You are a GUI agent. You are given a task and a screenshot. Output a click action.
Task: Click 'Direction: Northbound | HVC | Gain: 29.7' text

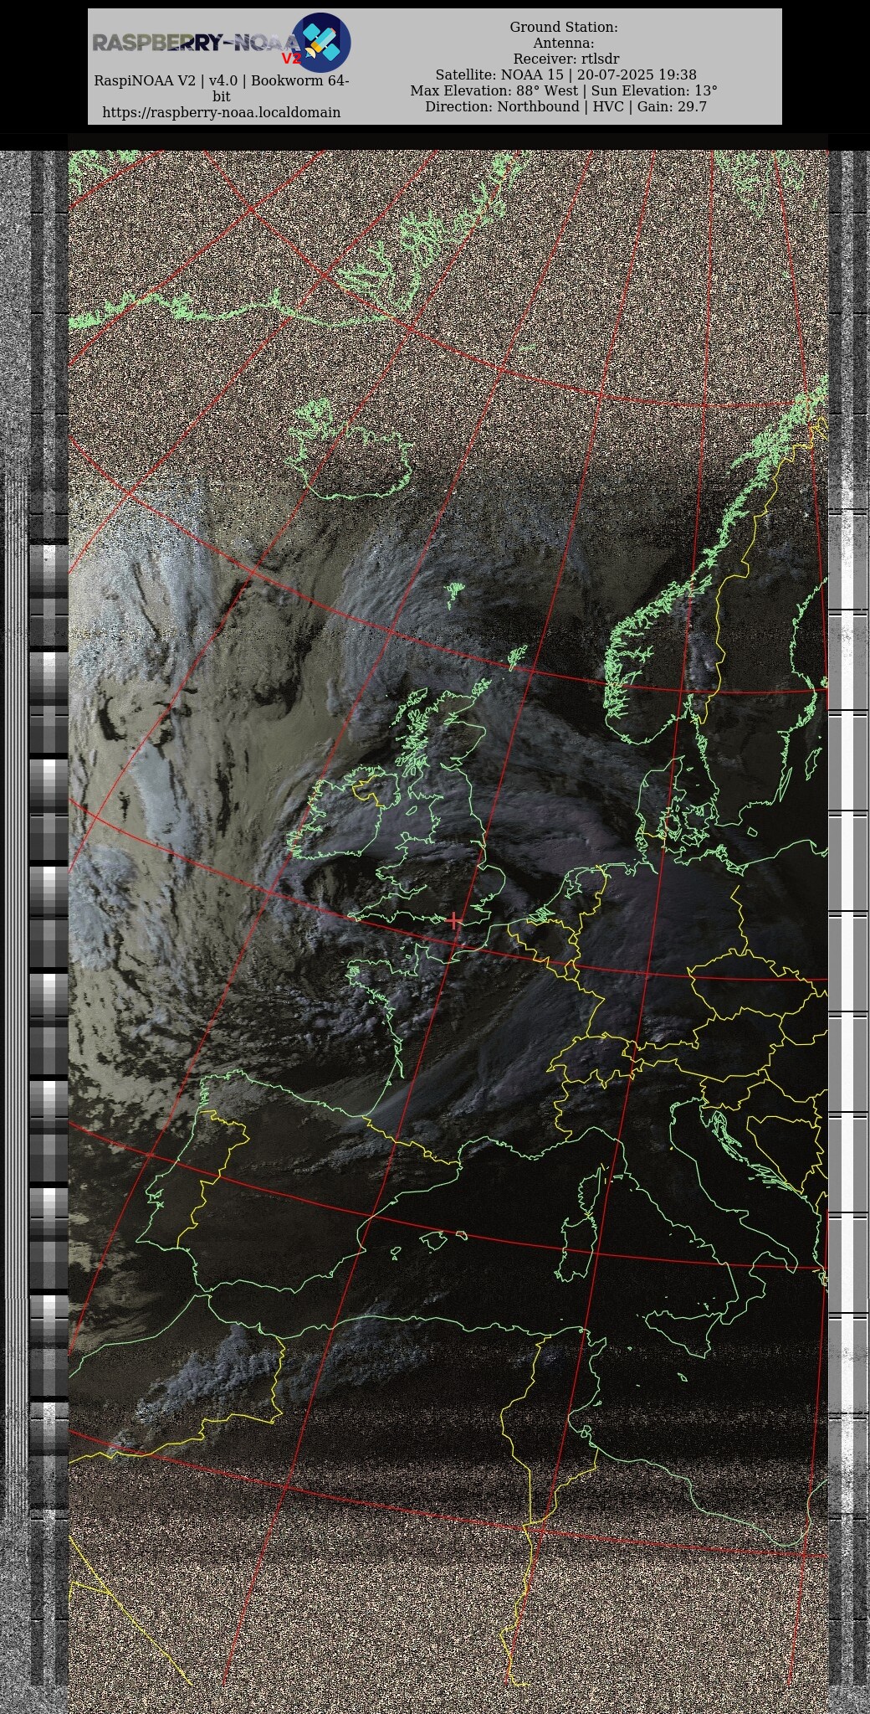(x=565, y=107)
